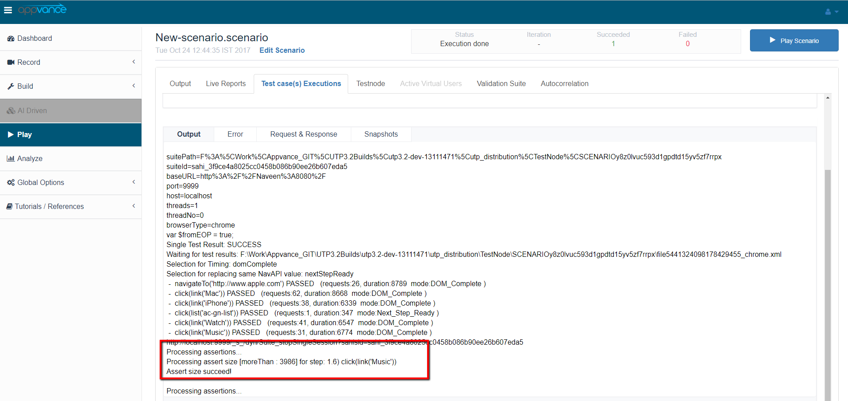The height and width of the screenshot is (401, 848).
Task: Show the Snapshots tab
Action: (x=381, y=134)
